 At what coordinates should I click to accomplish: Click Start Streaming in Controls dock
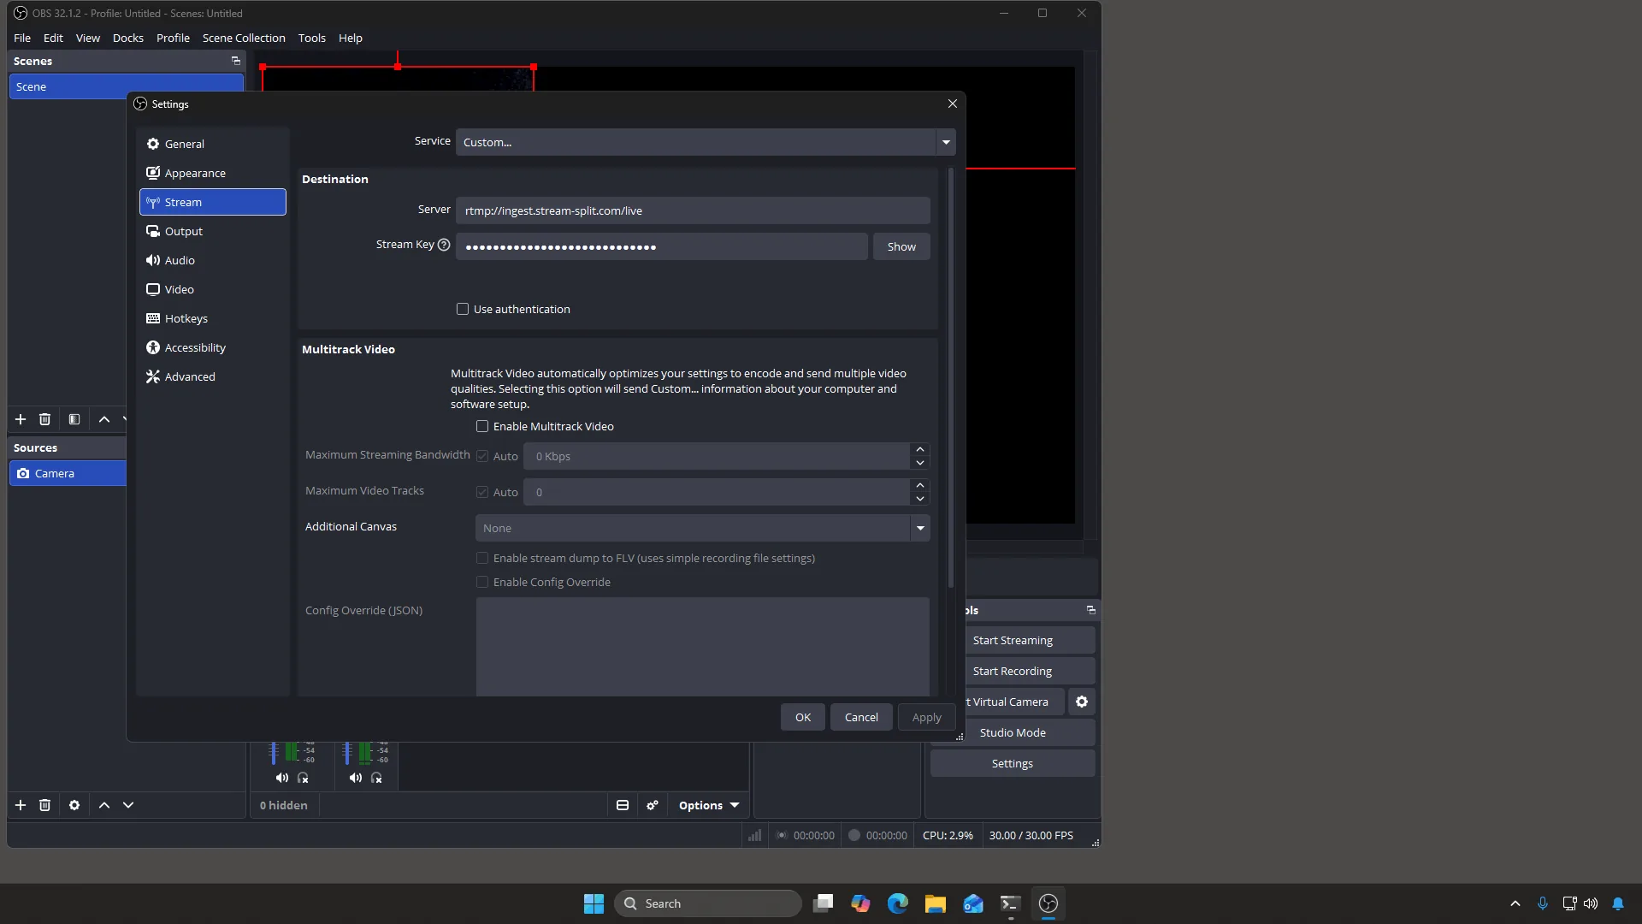pyautogui.click(x=1013, y=640)
